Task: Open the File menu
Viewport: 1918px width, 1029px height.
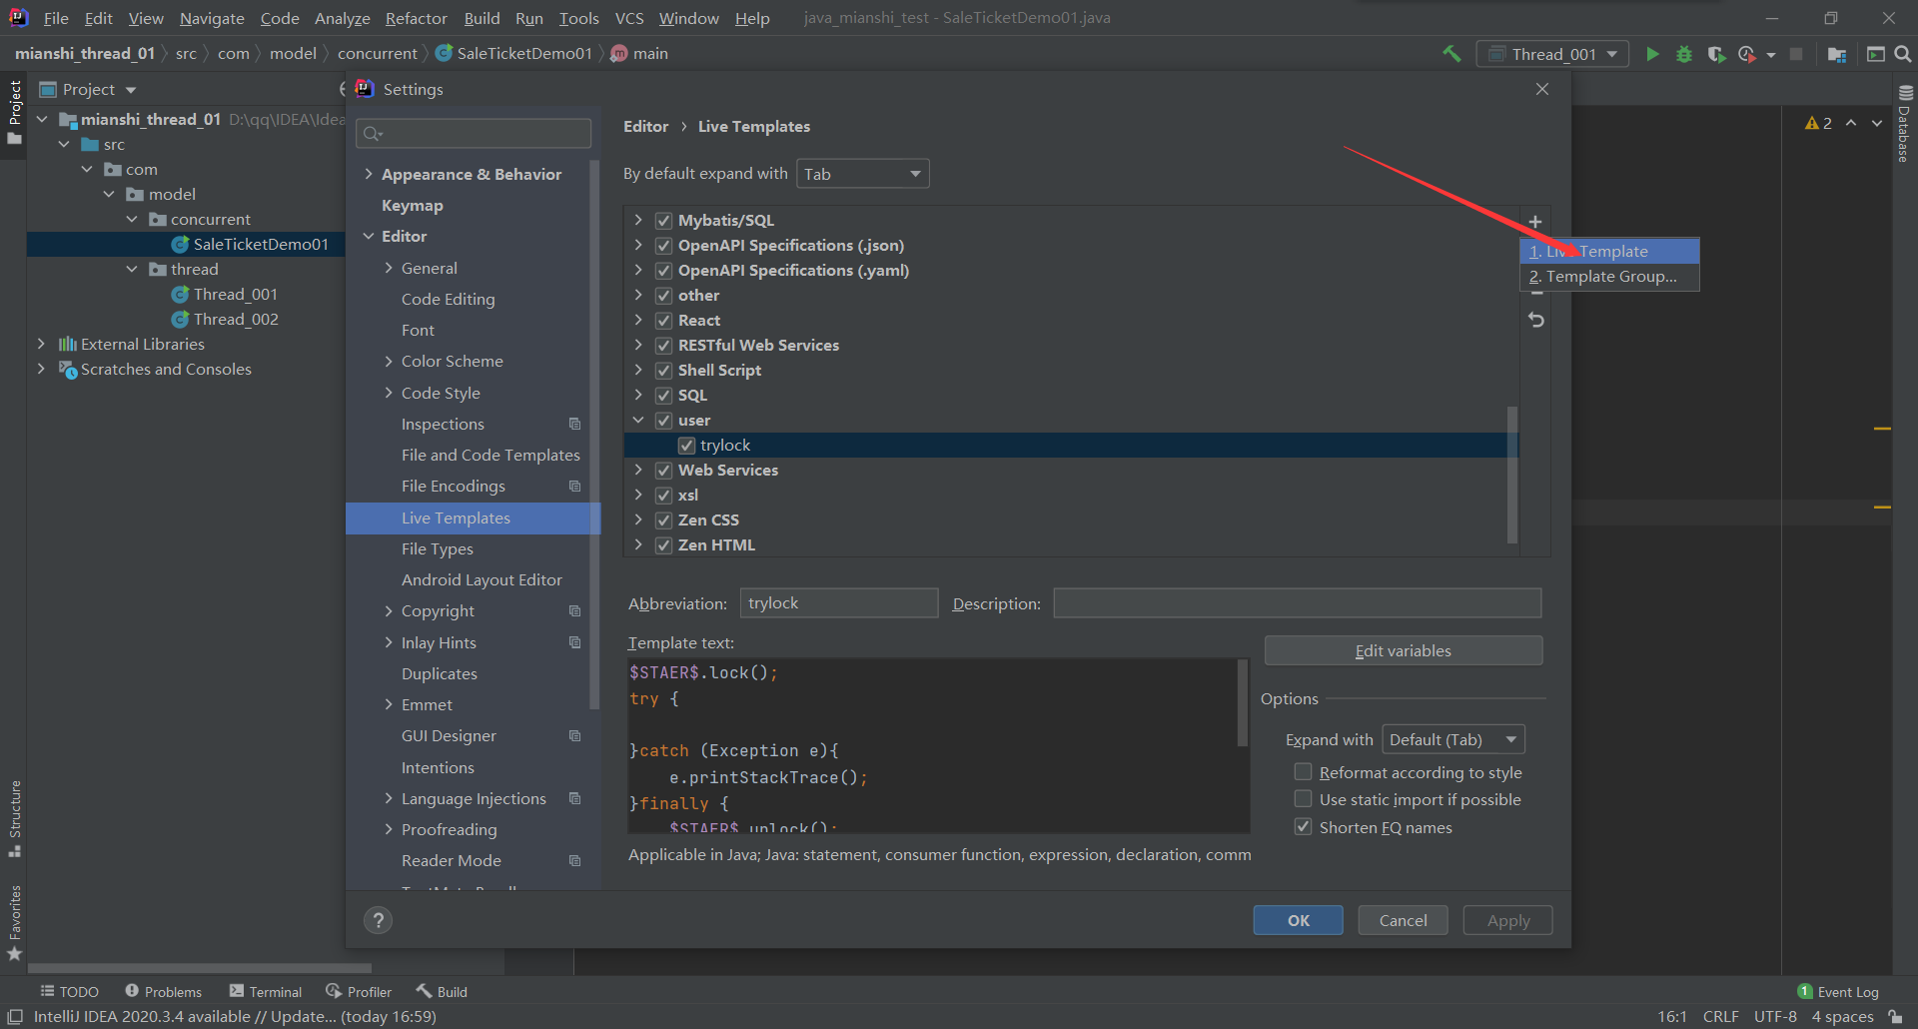Action: [x=56, y=18]
